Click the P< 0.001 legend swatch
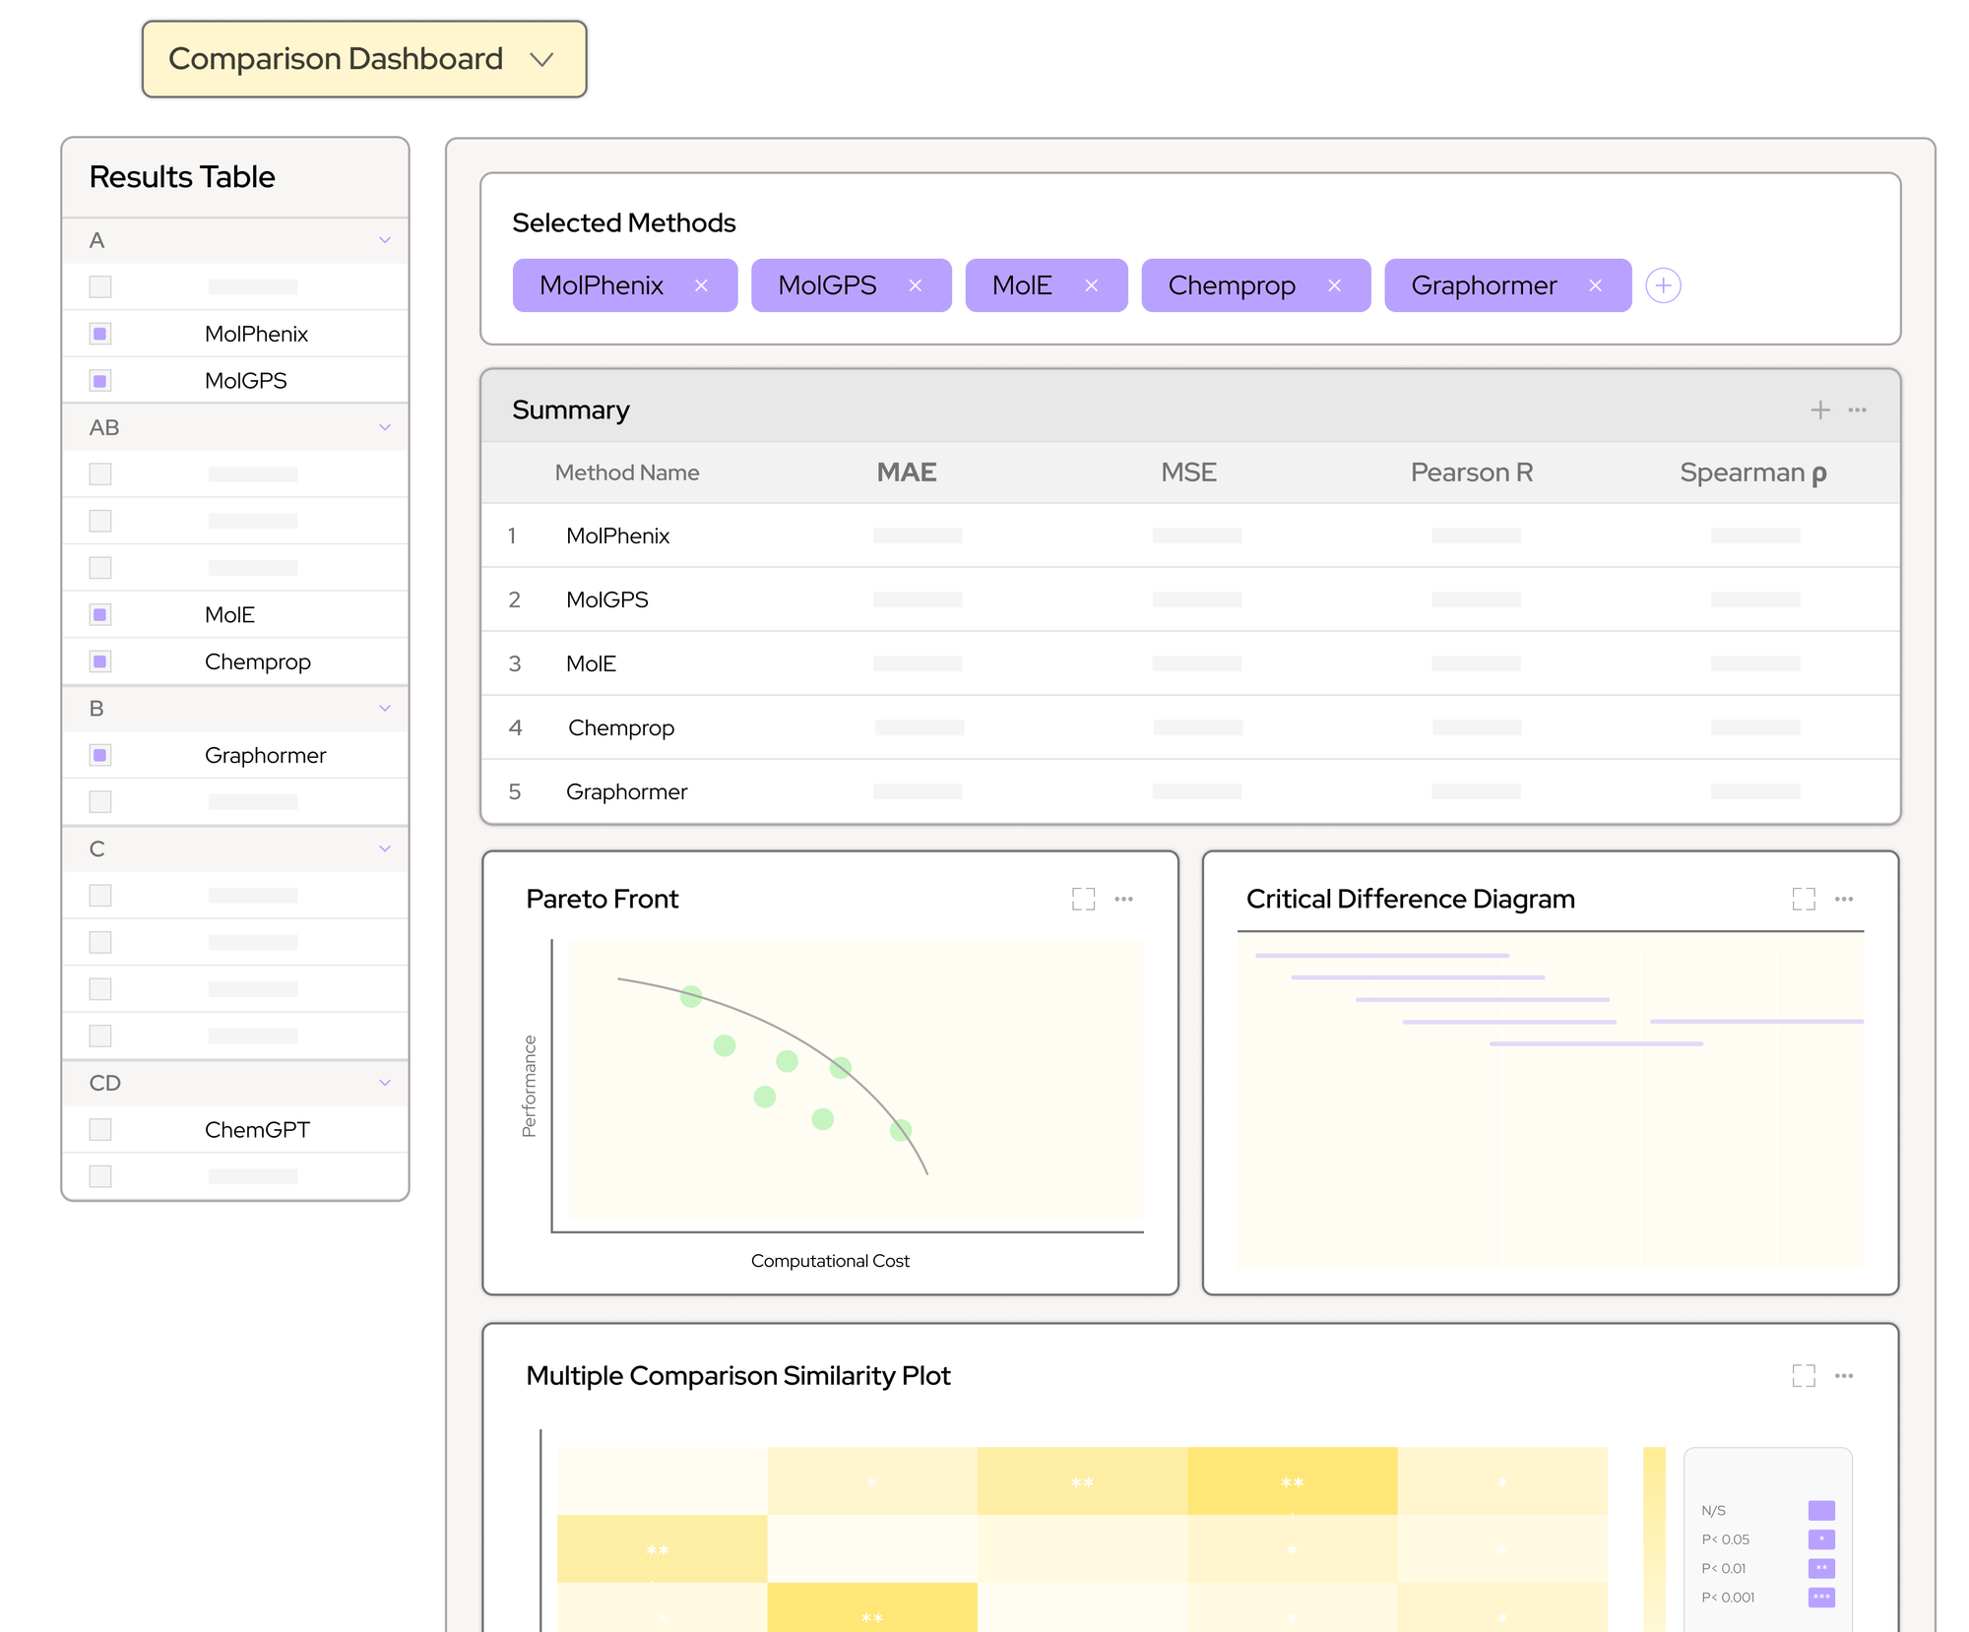The width and height of the screenshot is (1969, 1632). (x=1821, y=1597)
